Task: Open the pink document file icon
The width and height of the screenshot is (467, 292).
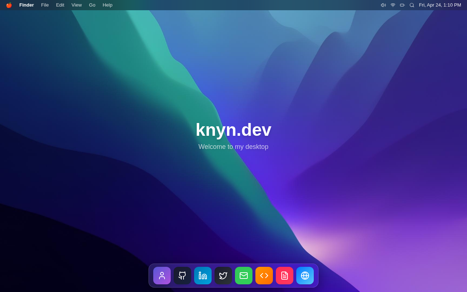Action: (x=285, y=276)
